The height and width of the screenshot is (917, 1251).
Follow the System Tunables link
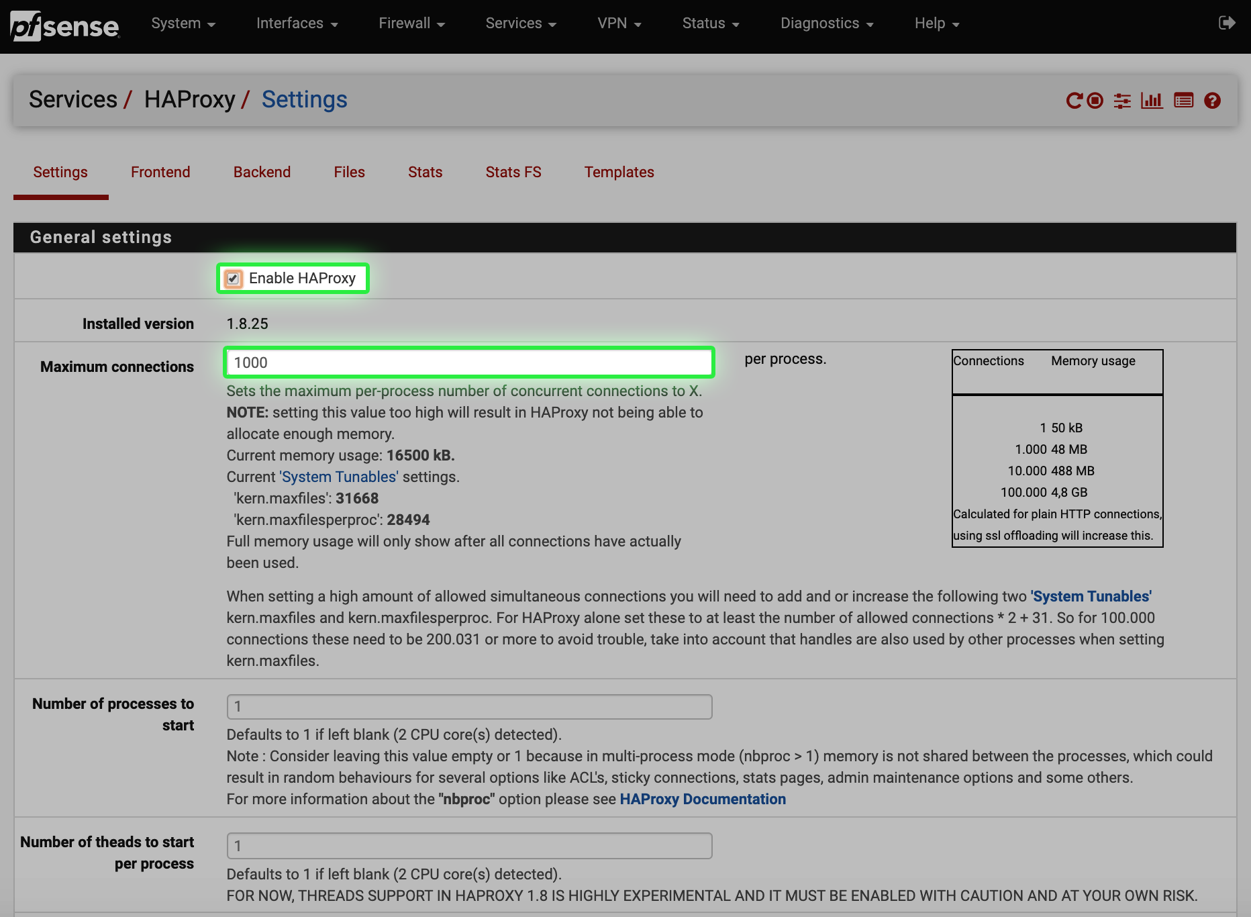click(x=338, y=477)
